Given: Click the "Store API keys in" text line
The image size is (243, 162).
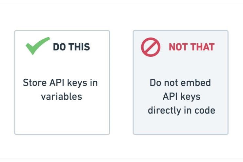Looking at the screenshot, I should click(60, 83).
